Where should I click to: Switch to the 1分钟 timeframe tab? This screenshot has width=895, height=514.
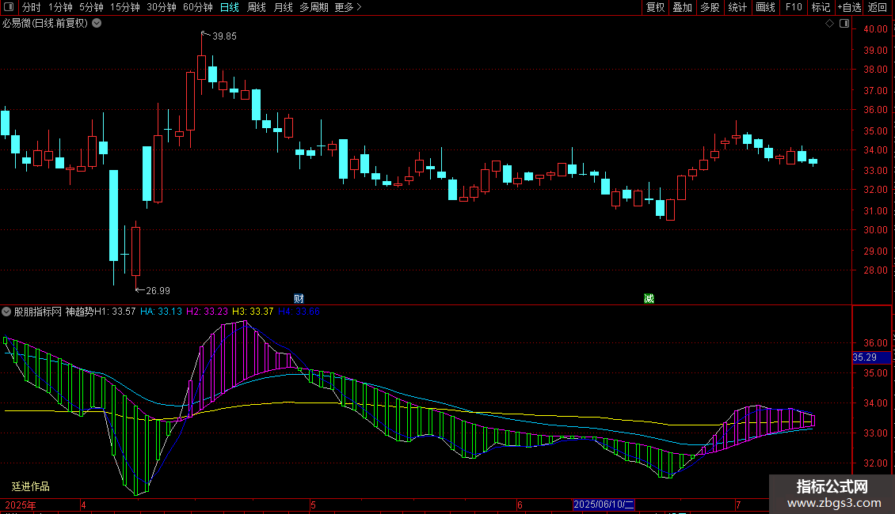pos(60,7)
